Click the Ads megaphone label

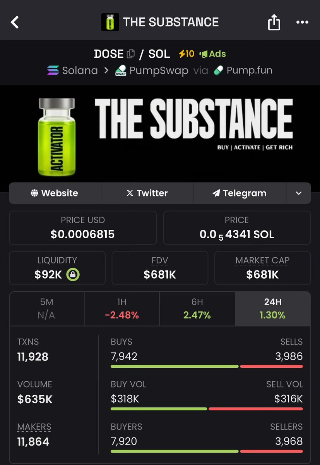212,54
